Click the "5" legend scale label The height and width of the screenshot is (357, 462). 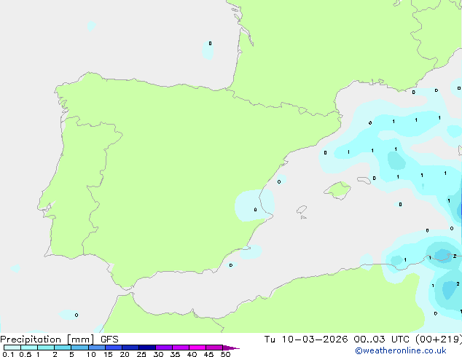point(71,354)
